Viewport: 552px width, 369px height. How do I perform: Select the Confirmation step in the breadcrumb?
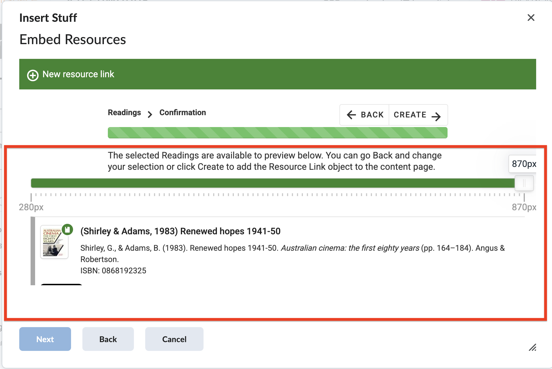pyautogui.click(x=183, y=112)
